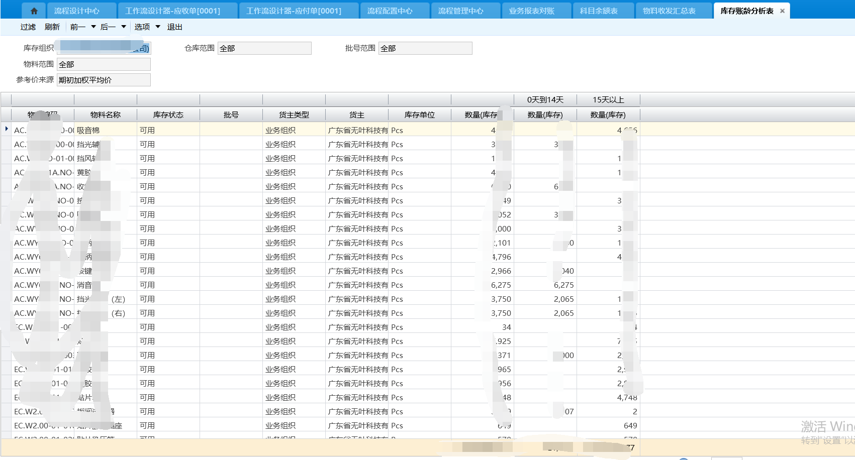Click the 库存状态 column header
The image size is (855, 460).
[x=168, y=114]
